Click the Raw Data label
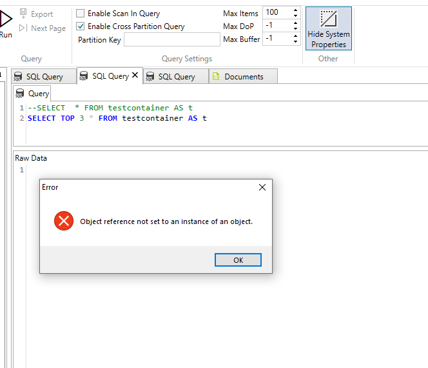Screen dimensions: 428x368 coord(31,158)
